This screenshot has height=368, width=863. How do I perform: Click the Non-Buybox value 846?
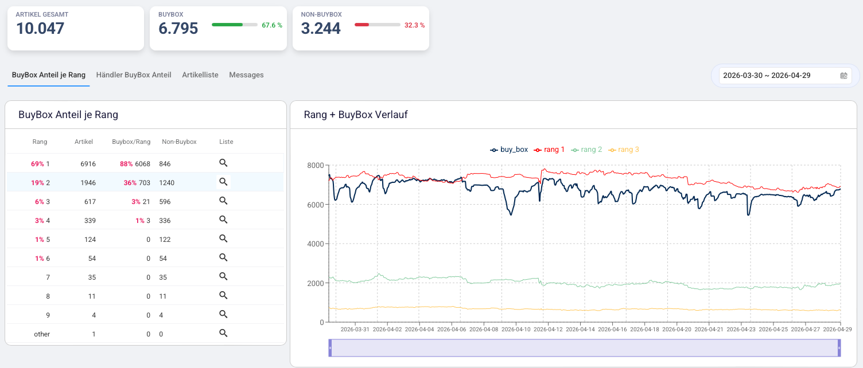(x=165, y=164)
